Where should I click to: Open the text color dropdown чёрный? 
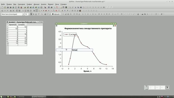pos(56,14)
